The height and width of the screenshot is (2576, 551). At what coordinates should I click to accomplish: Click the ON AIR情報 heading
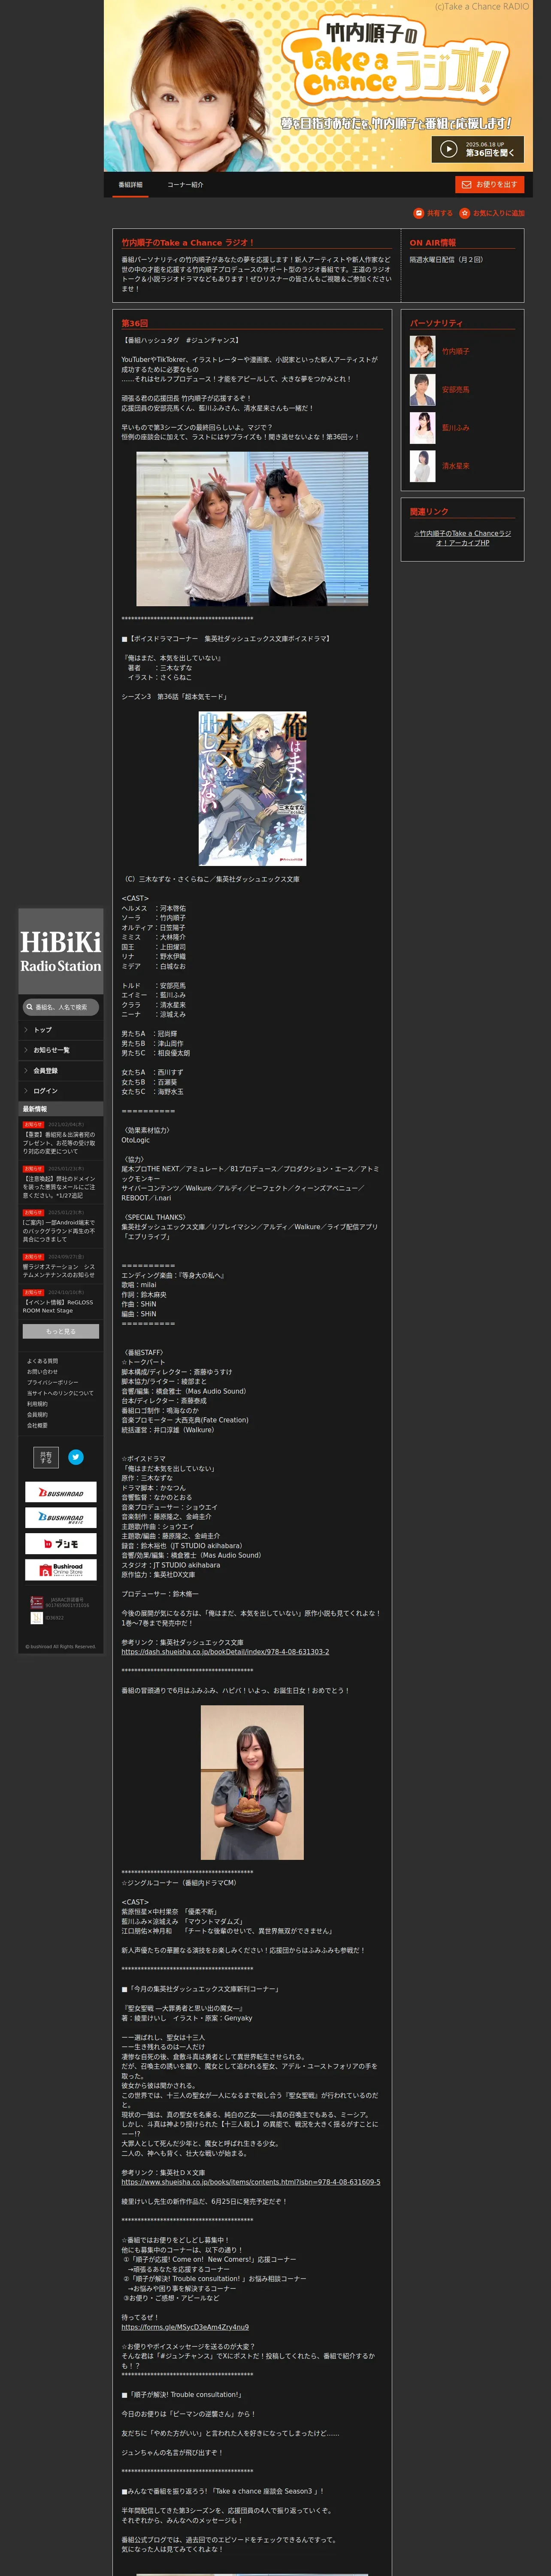coord(432,243)
